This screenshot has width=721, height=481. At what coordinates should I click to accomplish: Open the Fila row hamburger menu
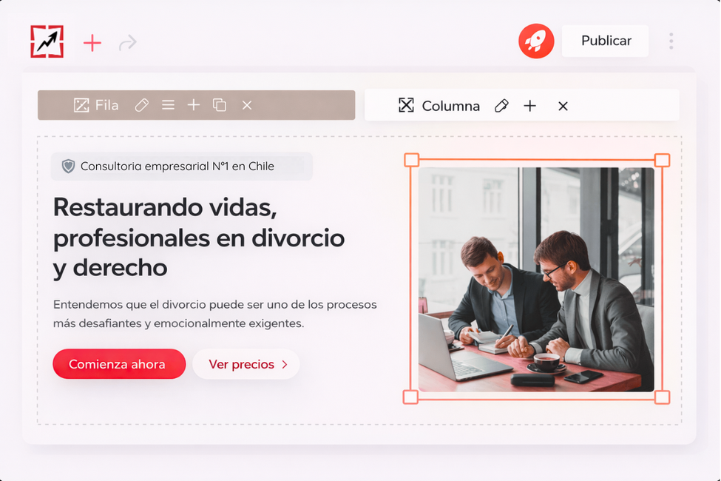(x=168, y=105)
